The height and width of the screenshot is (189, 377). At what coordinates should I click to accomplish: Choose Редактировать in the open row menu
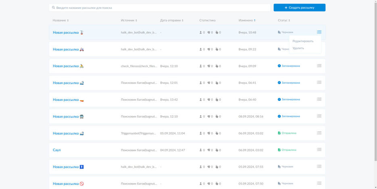pos(303,41)
